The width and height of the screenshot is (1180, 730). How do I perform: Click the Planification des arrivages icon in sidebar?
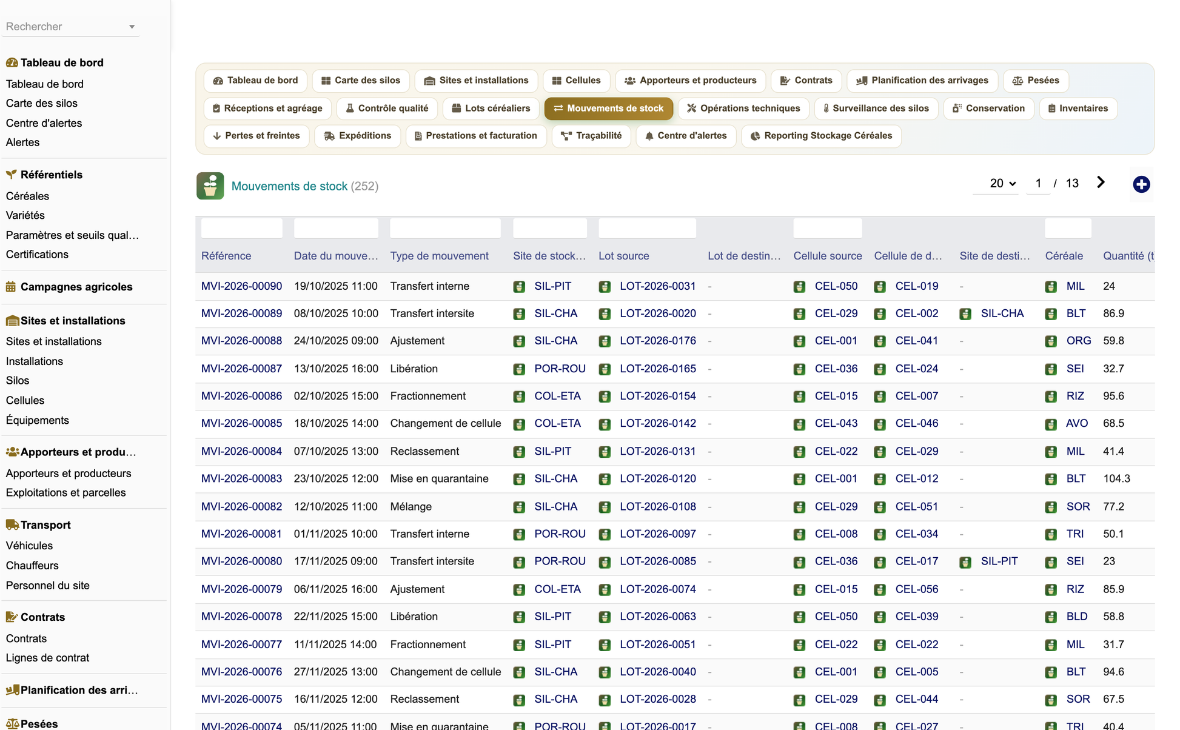click(12, 690)
